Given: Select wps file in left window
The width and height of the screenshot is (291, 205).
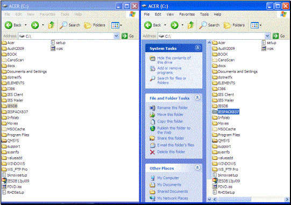Looking at the screenshot, I should click(x=57, y=48).
